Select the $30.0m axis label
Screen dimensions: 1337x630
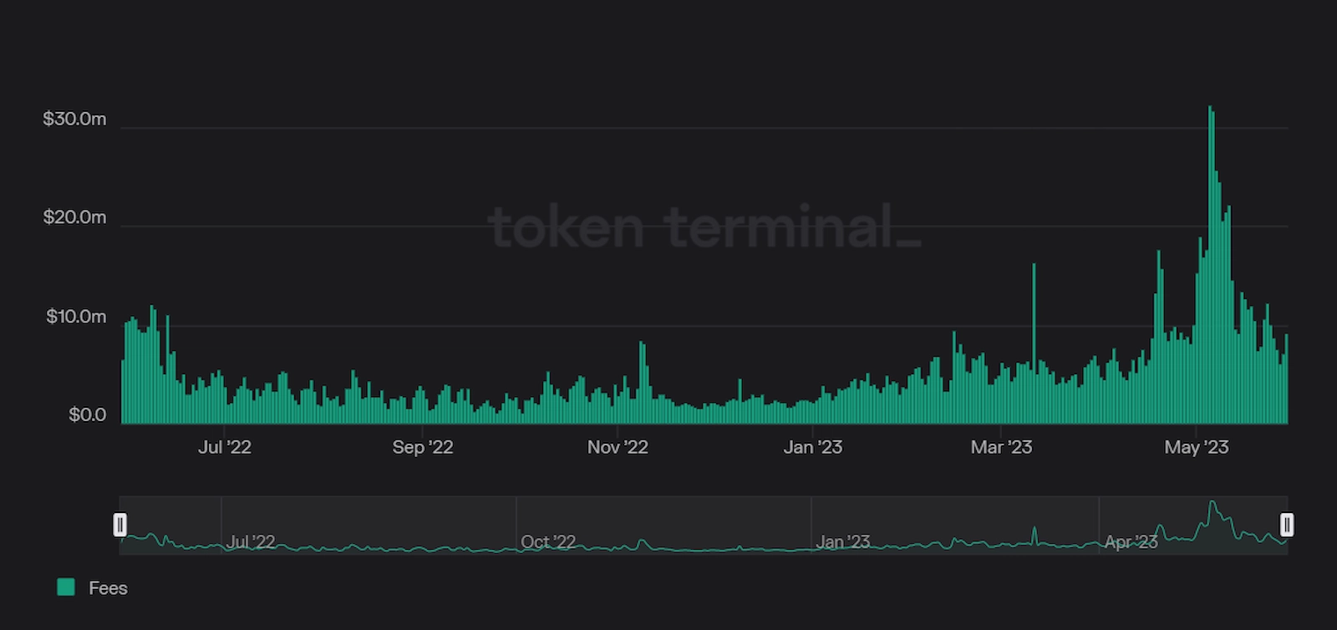point(74,119)
